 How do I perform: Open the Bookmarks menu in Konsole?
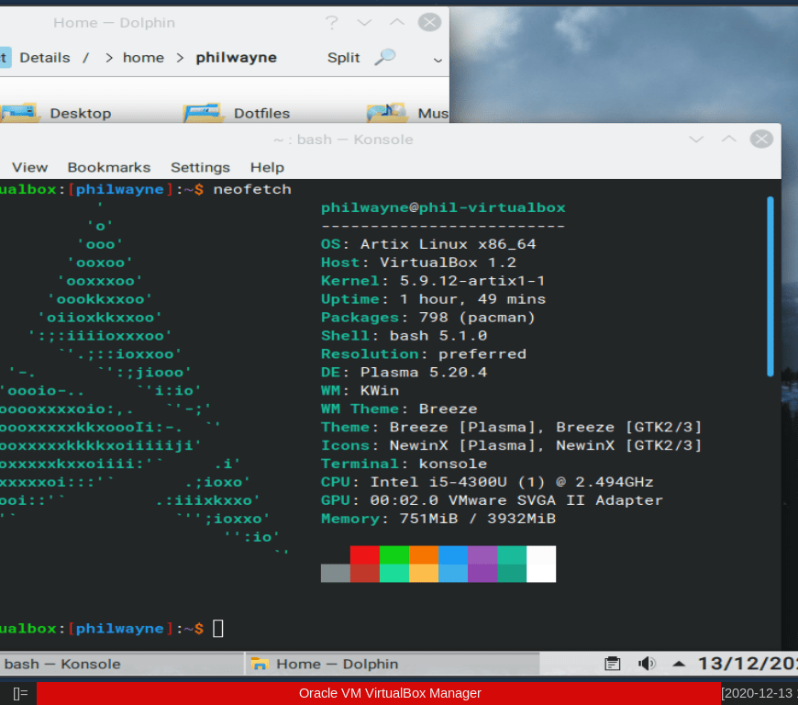click(x=108, y=167)
